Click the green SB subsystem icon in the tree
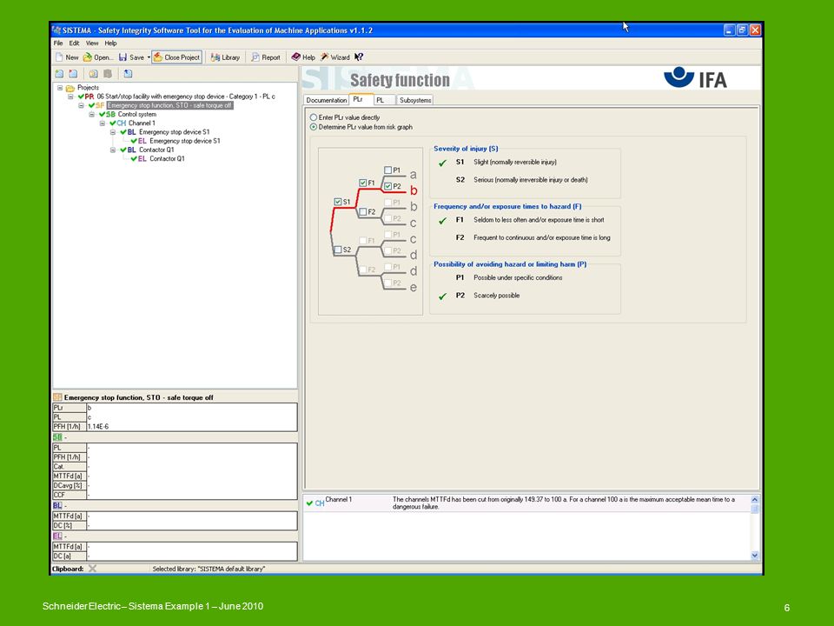The image size is (834, 626). point(110,114)
